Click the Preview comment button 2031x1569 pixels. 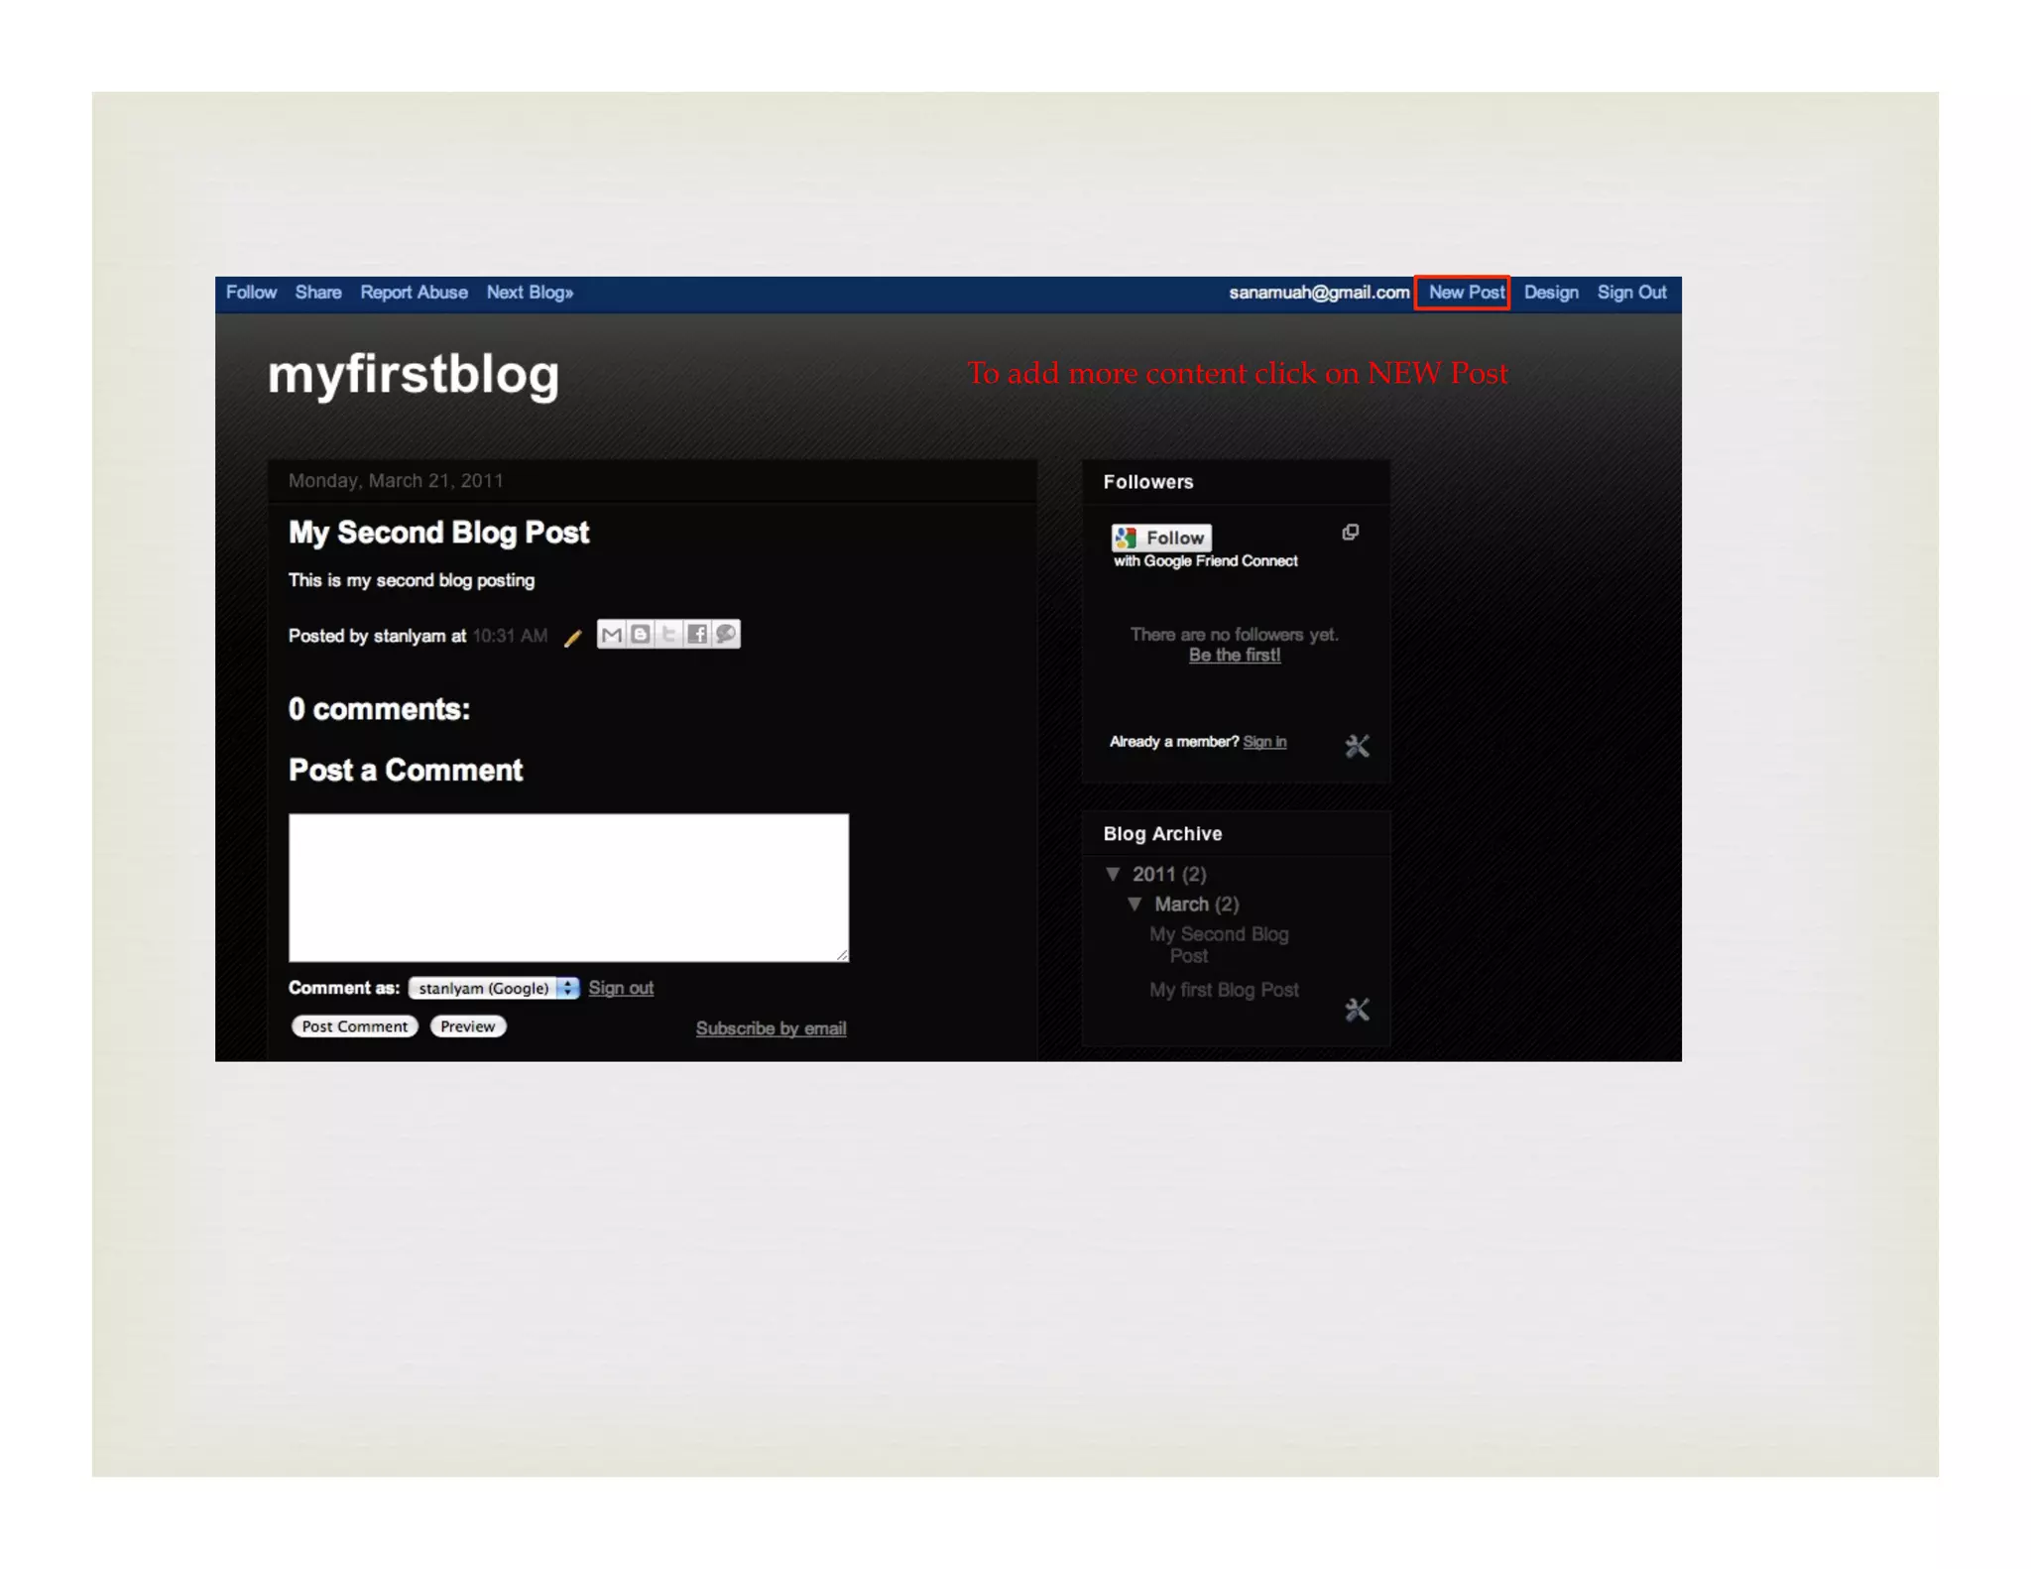coord(468,1026)
